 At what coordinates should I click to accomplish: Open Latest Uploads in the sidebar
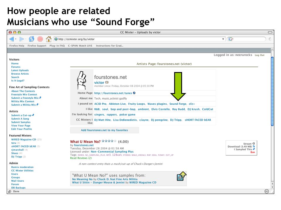pos(20,70)
